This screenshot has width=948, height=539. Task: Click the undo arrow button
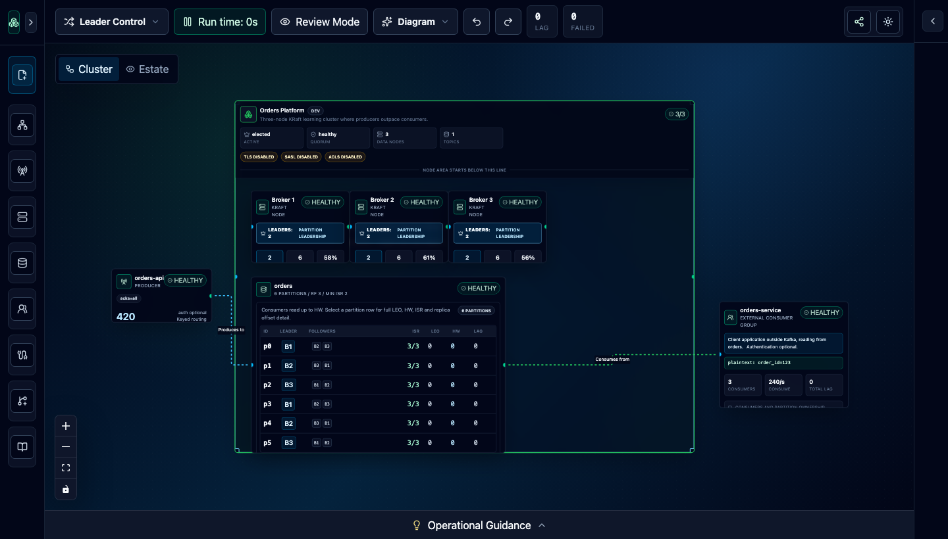pyautogui.click(x=477, y=22)
